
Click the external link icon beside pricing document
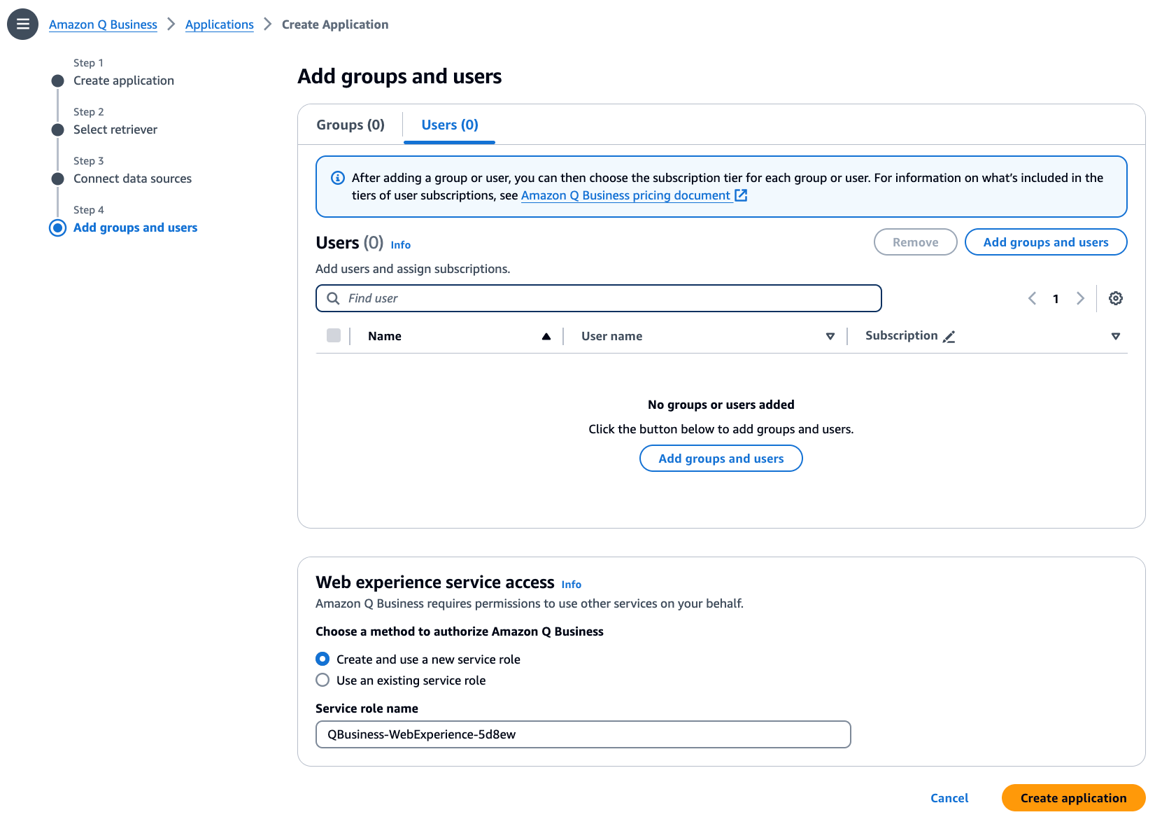coord(741,195)
